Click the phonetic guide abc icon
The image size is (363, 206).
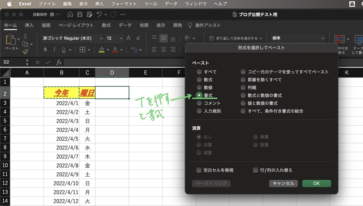tap(134, 50)
